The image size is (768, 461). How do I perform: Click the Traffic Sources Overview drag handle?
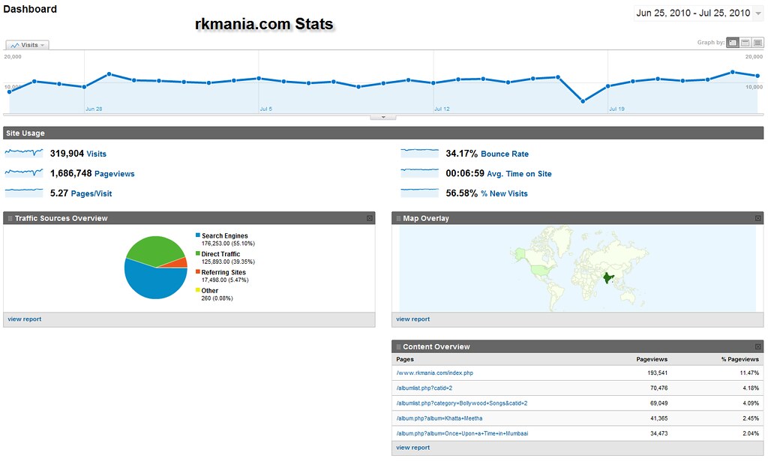coord(10,218)
